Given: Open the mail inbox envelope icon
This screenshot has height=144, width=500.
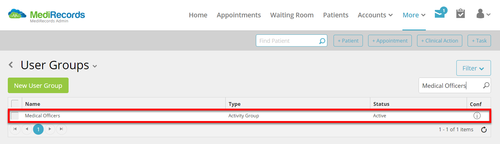Looking at the screenshot, I should click(x=440, y=13).
